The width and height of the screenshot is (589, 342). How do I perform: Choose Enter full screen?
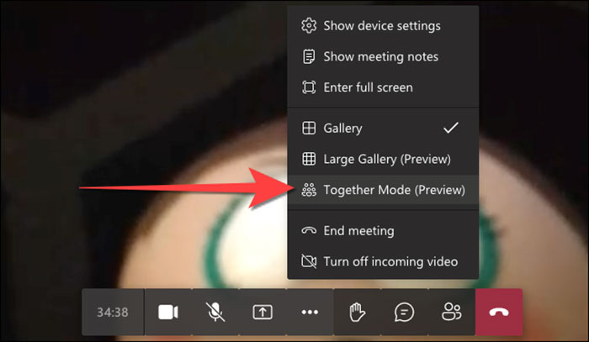coord(368,87)
